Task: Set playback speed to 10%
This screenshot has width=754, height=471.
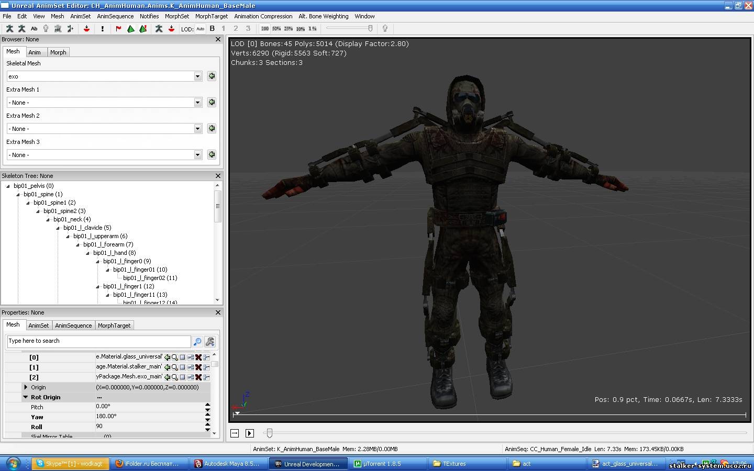Action: 301,29
